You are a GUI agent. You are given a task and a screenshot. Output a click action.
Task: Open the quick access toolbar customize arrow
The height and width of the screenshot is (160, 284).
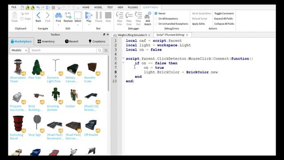click(x=78, y=8)
